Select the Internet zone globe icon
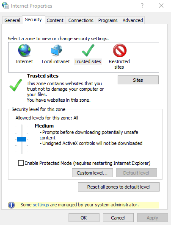The image size is (171, 225). coord(24,50)
